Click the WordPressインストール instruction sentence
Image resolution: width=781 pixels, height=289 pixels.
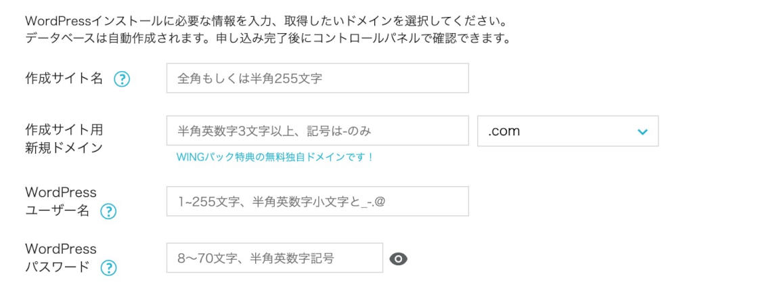coord(265,22)
